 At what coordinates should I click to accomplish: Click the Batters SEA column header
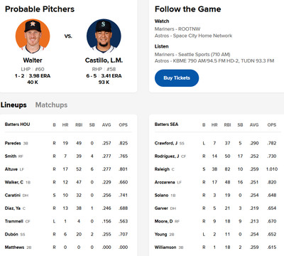(x=166, y=124)
